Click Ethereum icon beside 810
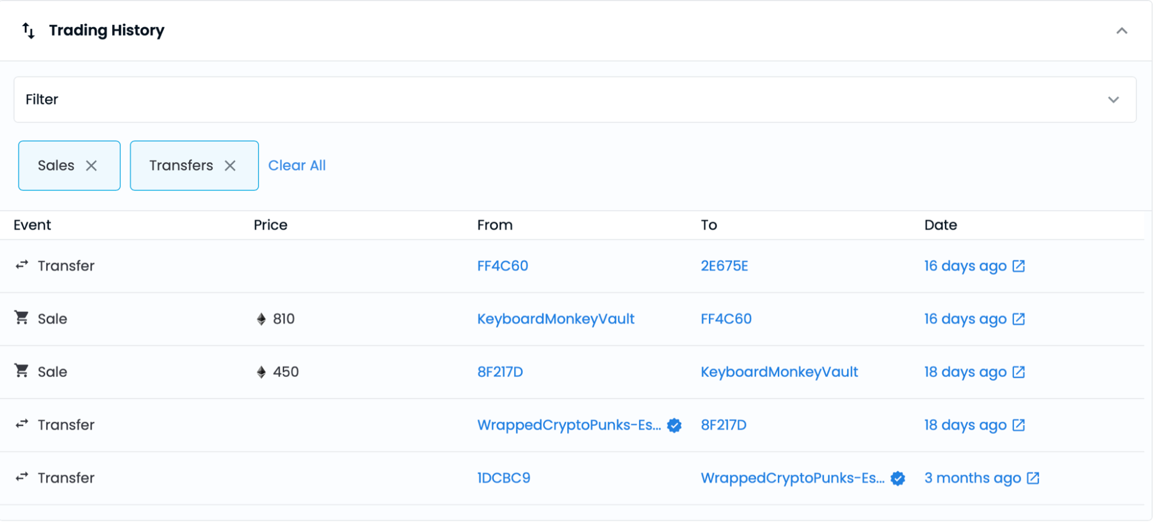The image size is (1156, 525). (x=261, y=319)
